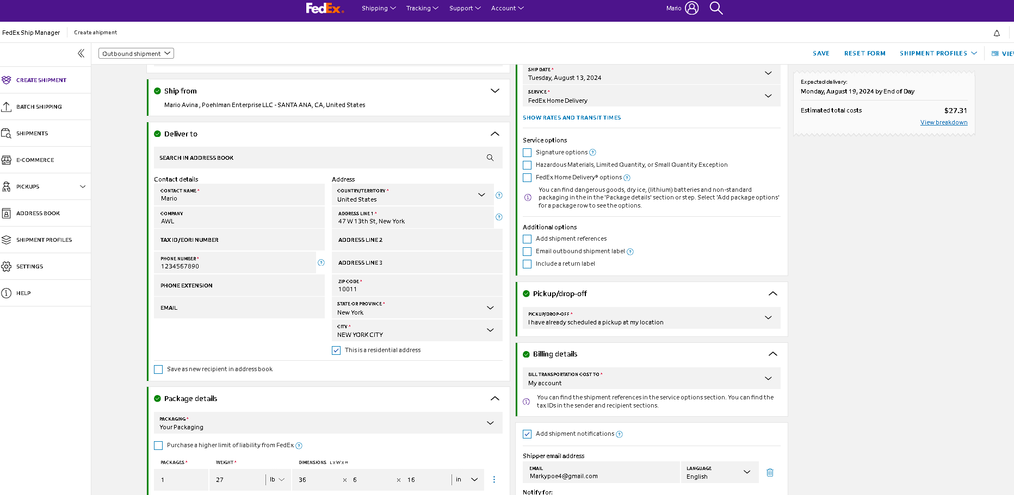Go to FedEx Ship Manager tab
Viewport: 1014px width, 495px height.
(31, 33)
